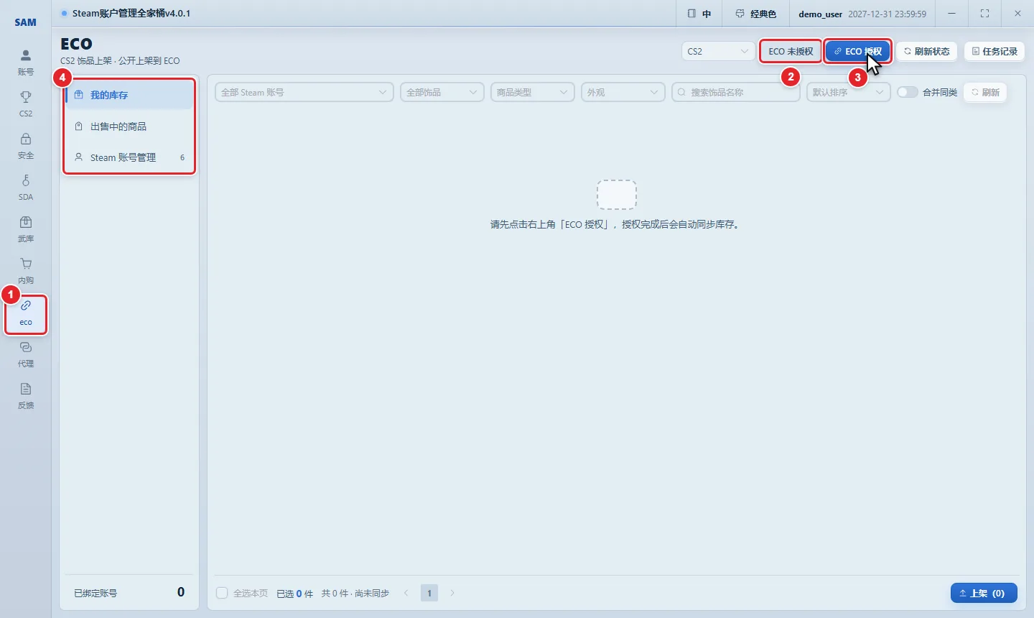Expand the 全部 Steam 账号 dropdown
This screenshot has width=1034, height=618.
(304, 92)
